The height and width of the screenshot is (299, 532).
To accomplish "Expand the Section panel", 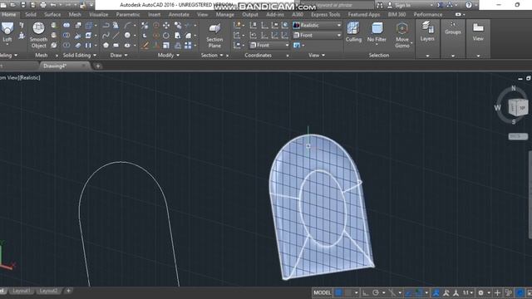I will pos(212,56).
